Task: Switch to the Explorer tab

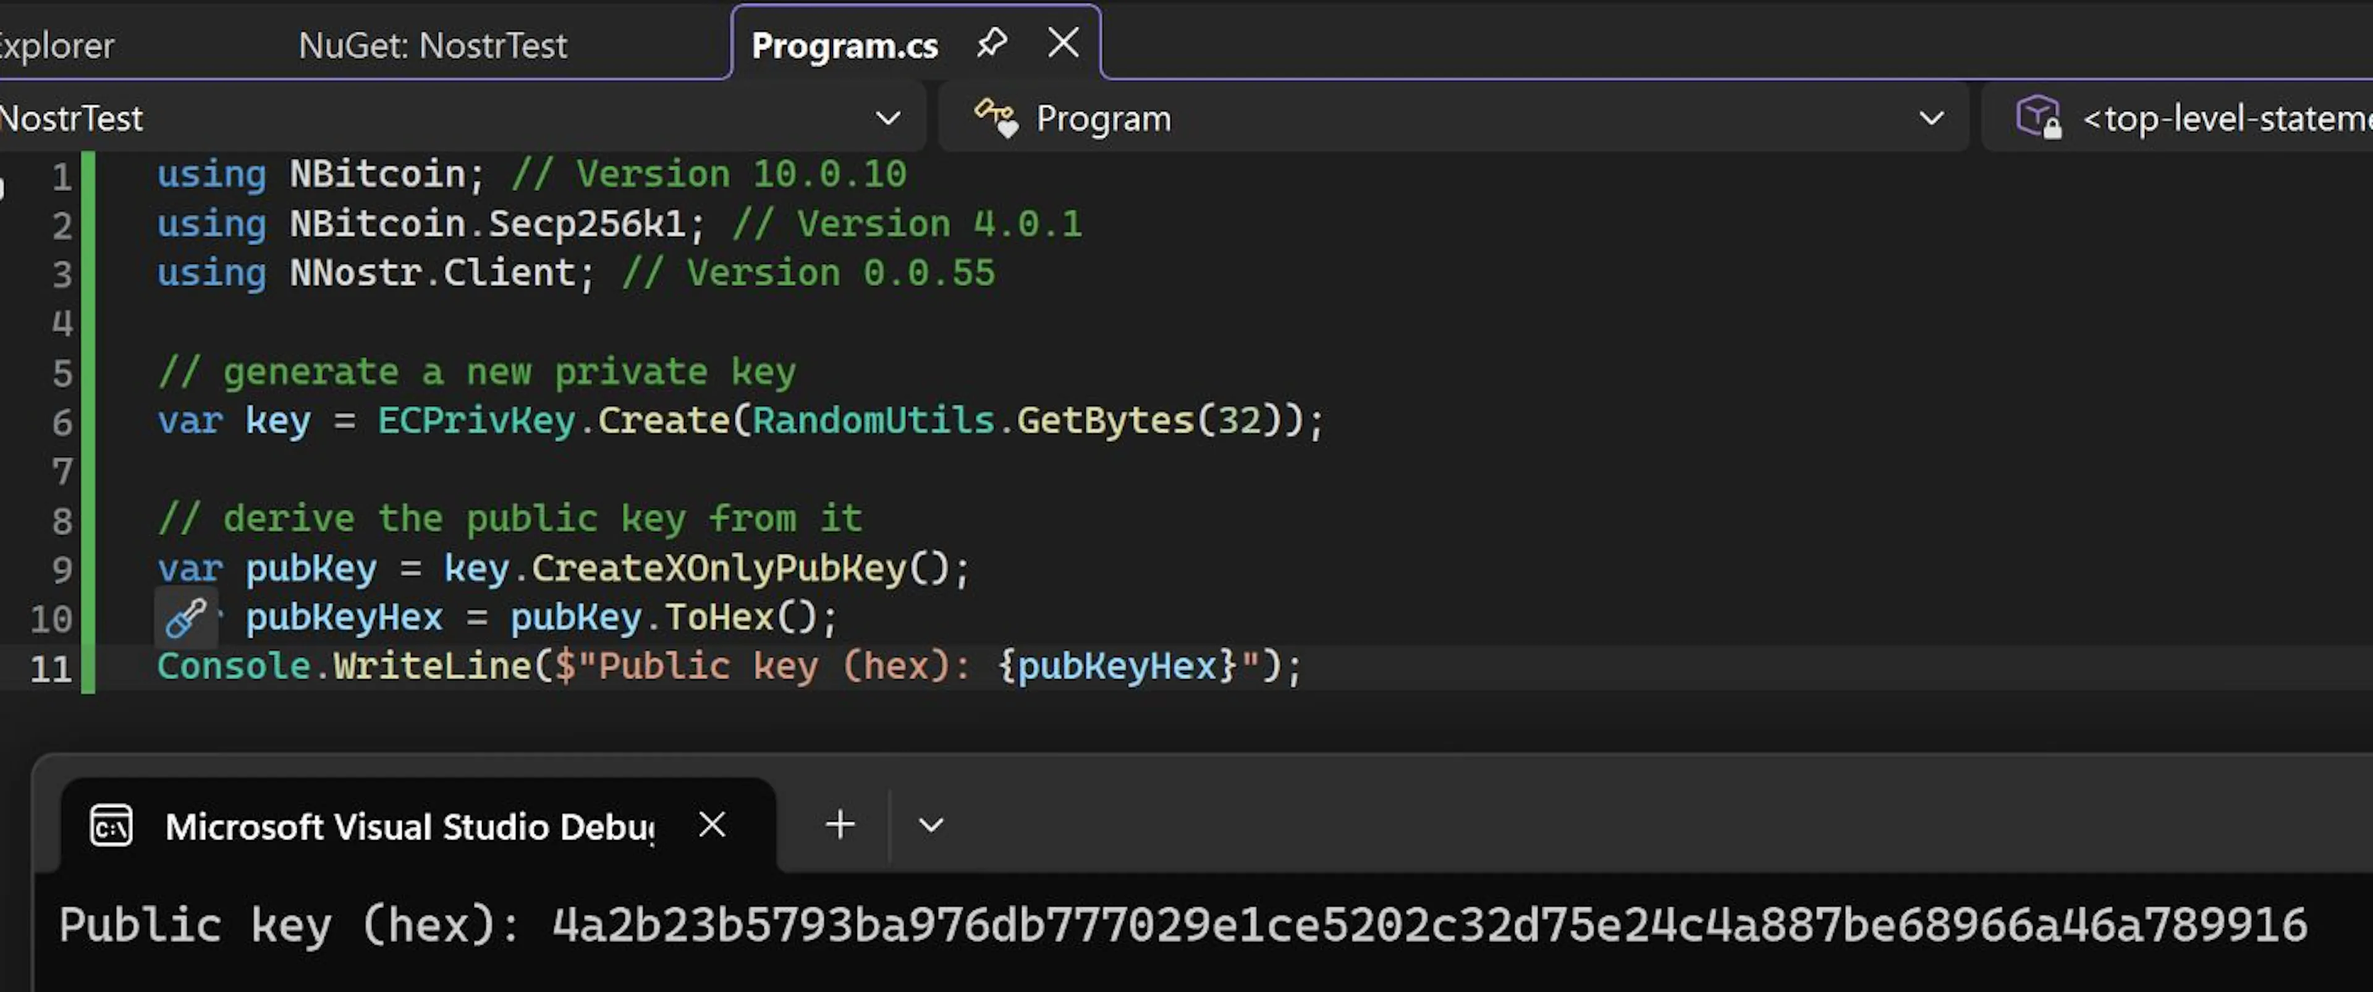Action: pyautogui.click(x=56, y=45)
